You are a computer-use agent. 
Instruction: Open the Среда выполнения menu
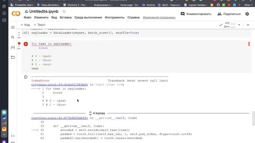pyautogui.click(x=88, y=17)
